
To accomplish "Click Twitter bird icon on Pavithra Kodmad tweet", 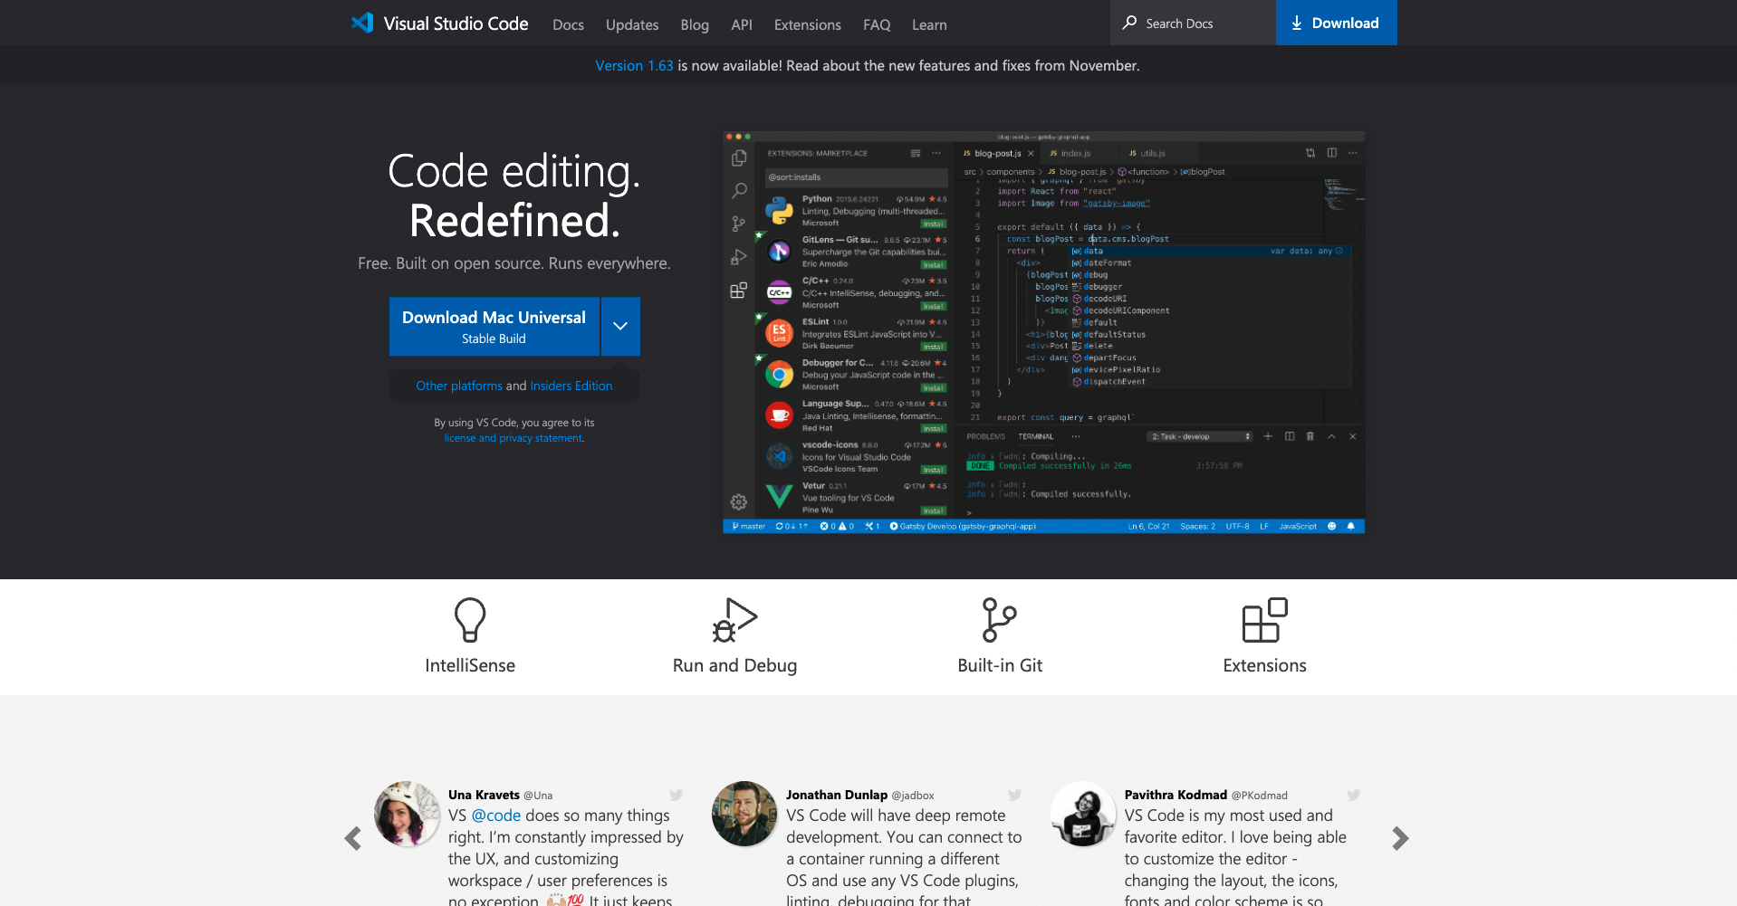I will click(x=1353, y=796).
